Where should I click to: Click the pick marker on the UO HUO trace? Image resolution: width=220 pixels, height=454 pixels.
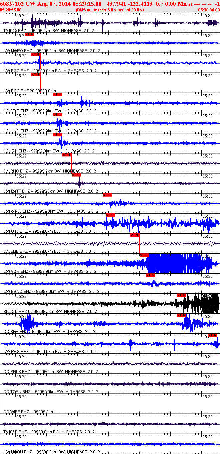point(58,114)
